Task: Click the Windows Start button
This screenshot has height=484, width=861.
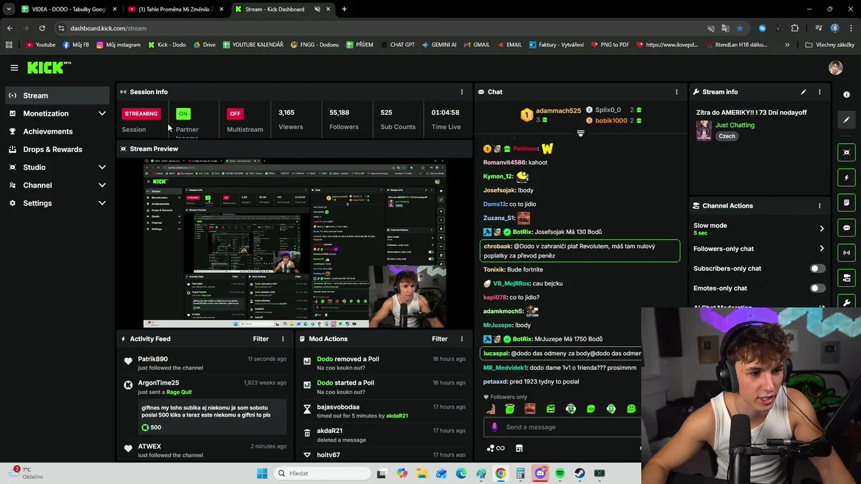Action: coord(262,473)
